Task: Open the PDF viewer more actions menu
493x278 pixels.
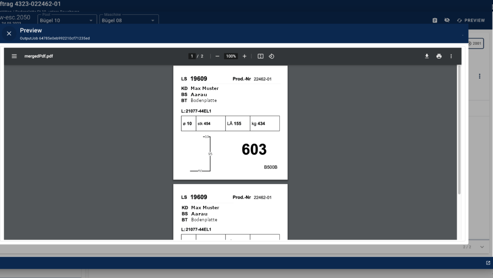Action: coord(451,56)
